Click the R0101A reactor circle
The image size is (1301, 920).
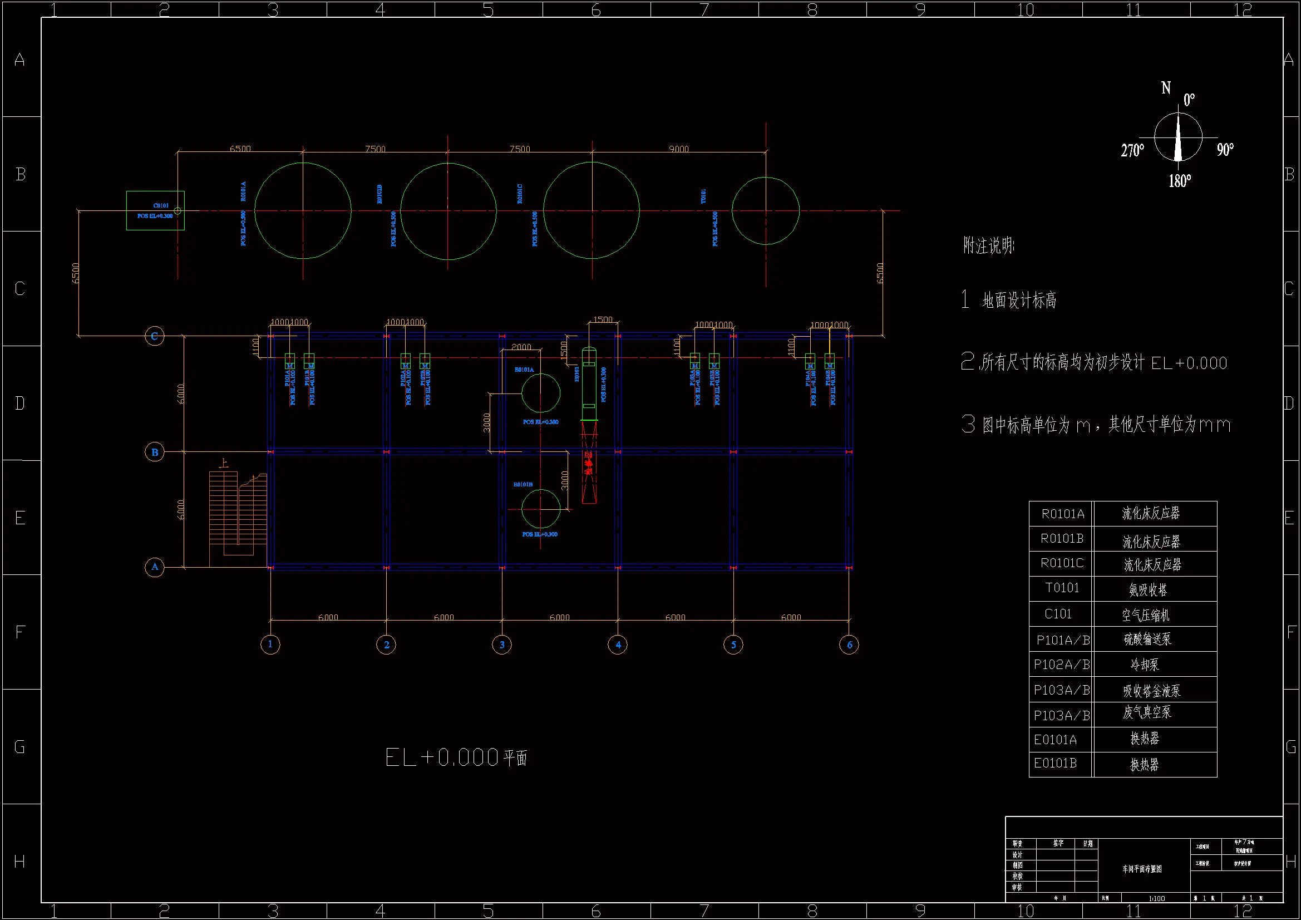click(x=303, y=210)
